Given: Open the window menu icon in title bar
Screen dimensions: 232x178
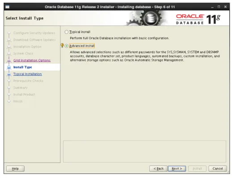Looking at the screenshot, I should pyautogui.click(x=7, y=7).
